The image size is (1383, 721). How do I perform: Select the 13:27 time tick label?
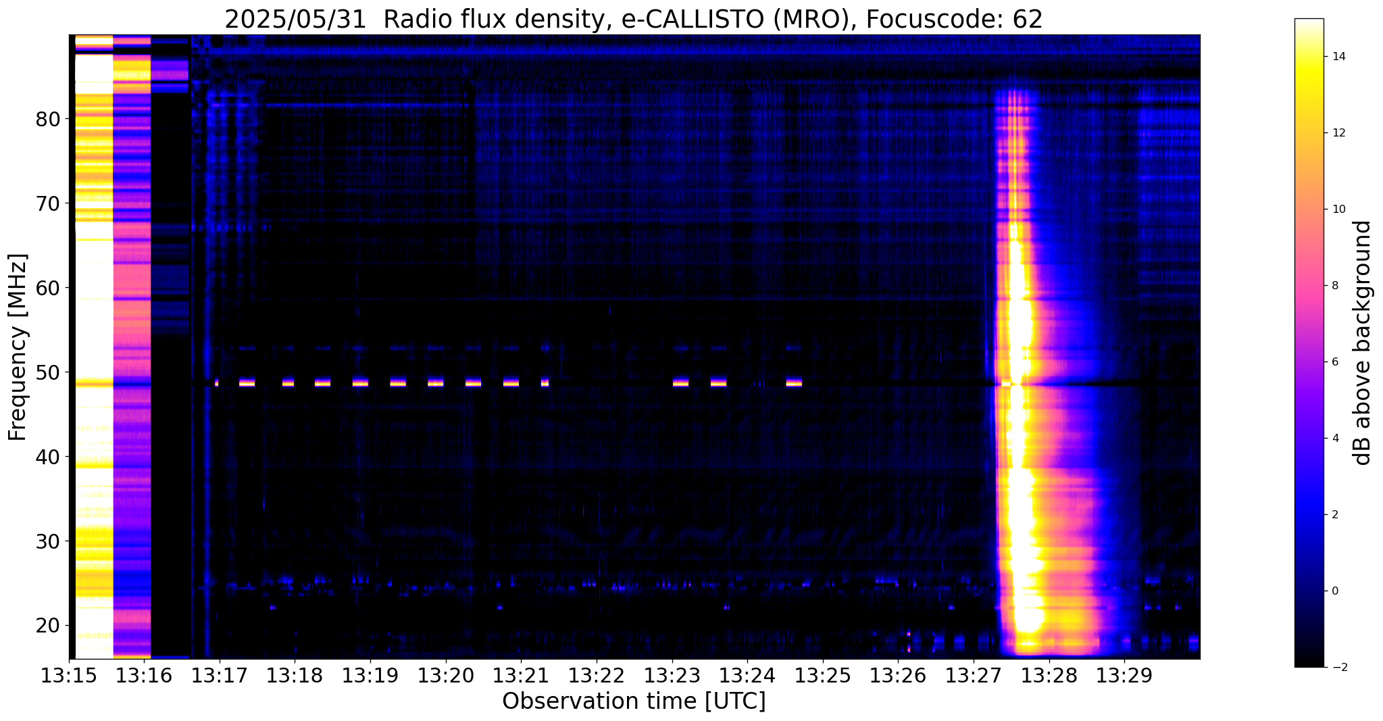[x=974, y=675]
